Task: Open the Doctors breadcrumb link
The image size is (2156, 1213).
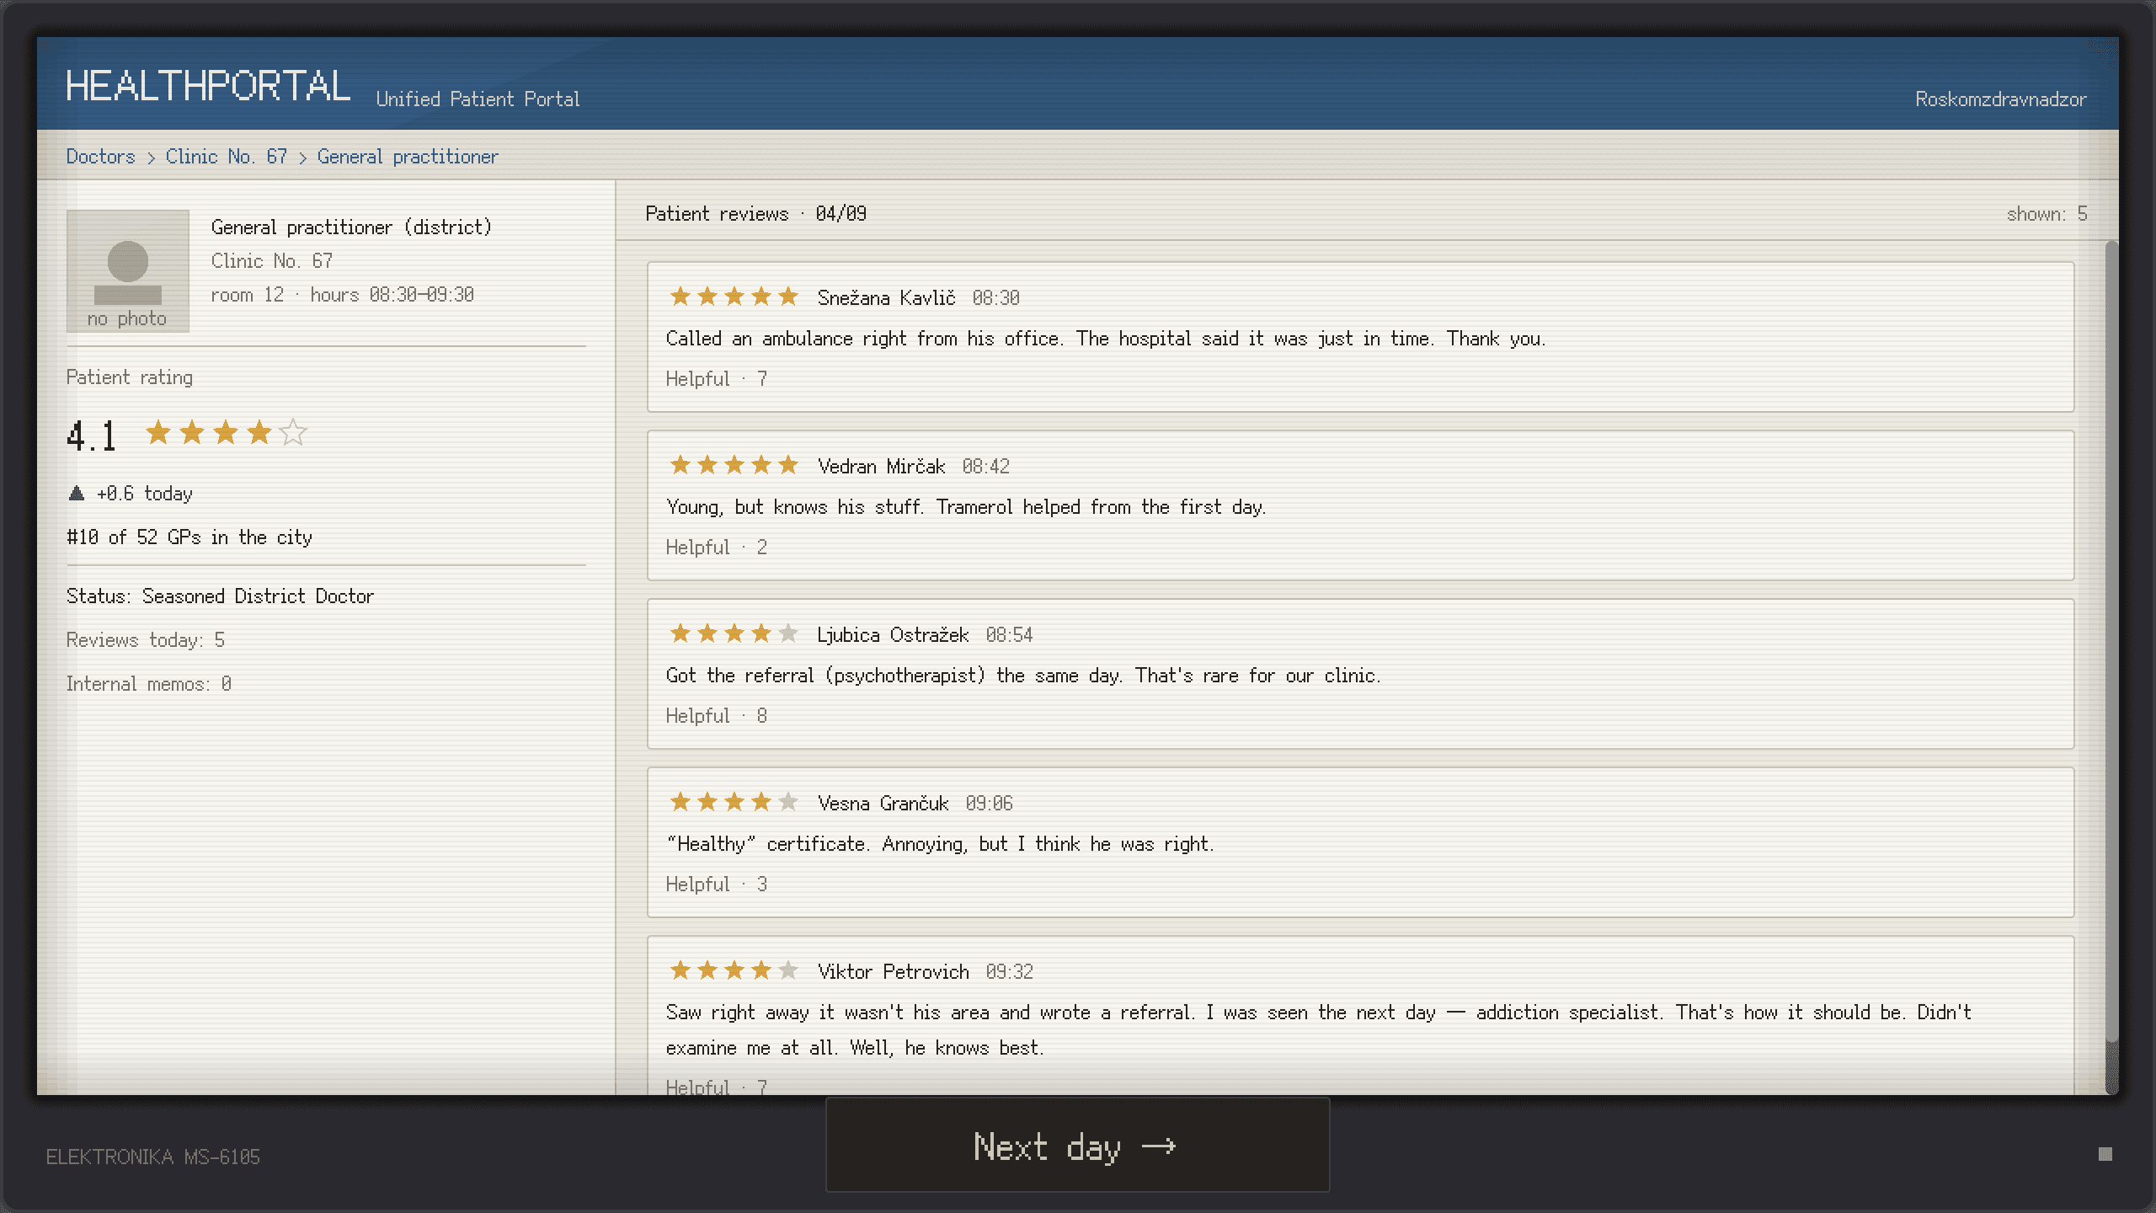Action: click(100, 157)
